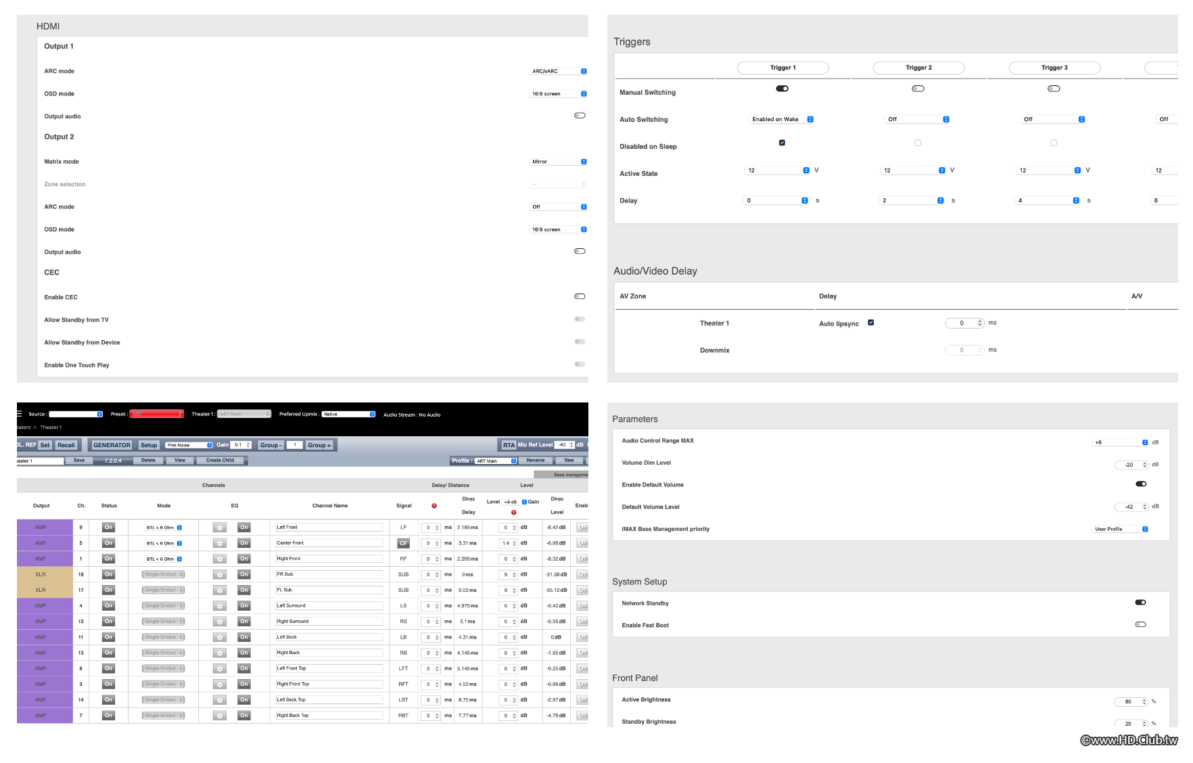1193x763 pixels.
Task: Toggle Manual Switching for Trigger 1
Action: tap(782, 89)
